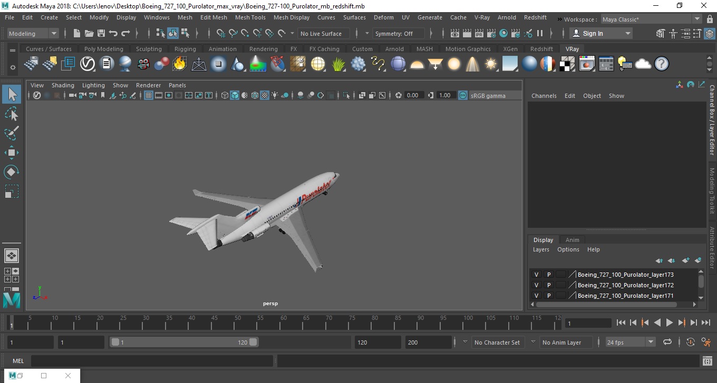Redo the last action in the status line

[125, 33]
